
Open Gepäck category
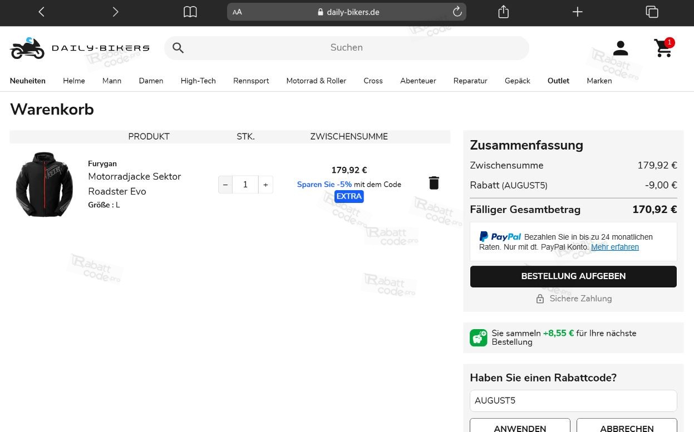point(518,81)
